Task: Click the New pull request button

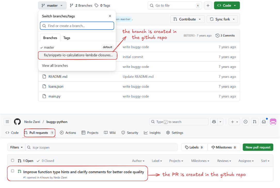Action: coord(258,147)
